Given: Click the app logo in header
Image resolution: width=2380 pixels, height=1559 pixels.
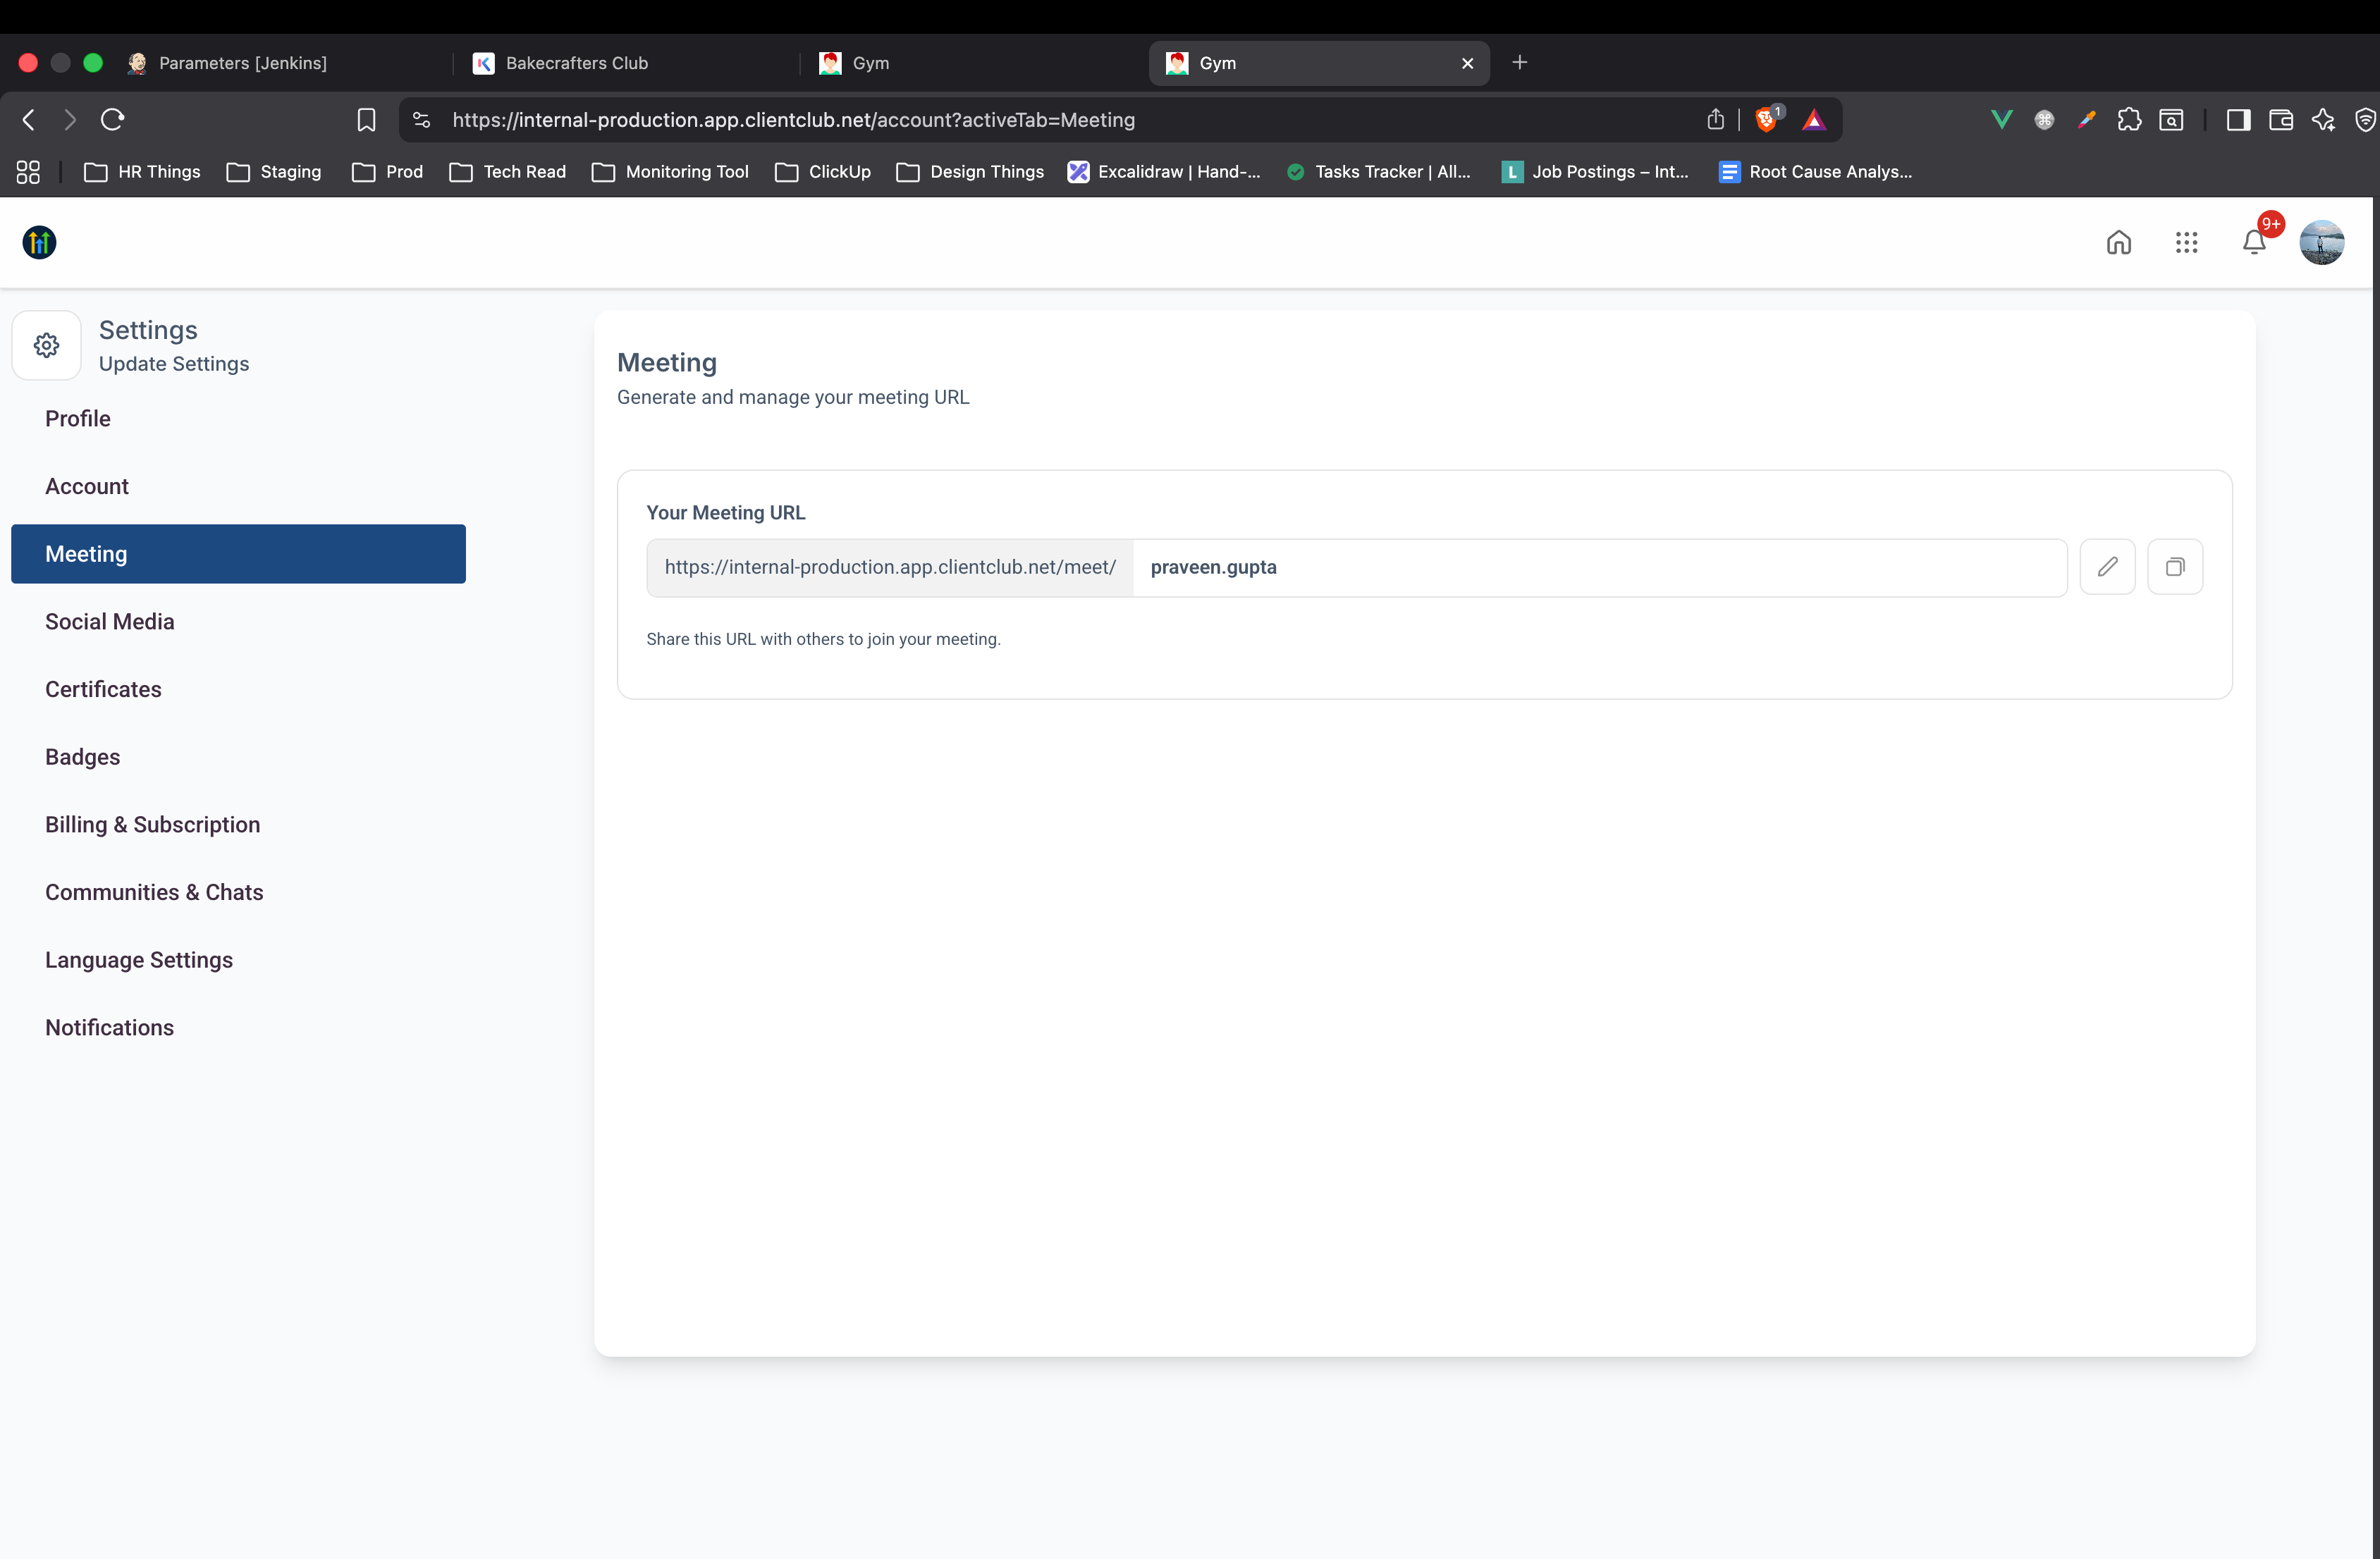Looking at the screenshot, I should (x=39, y=242).
